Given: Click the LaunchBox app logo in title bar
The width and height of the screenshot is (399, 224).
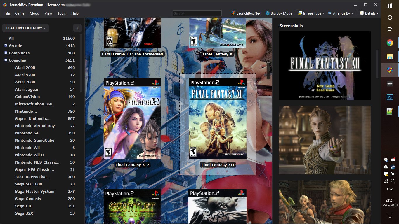Looking at the screenshot, I should coord(5,5).
